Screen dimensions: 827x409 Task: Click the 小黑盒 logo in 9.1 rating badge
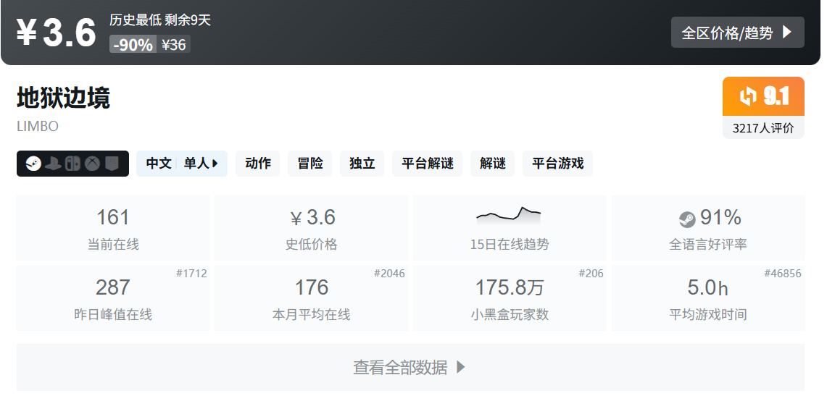748,96
